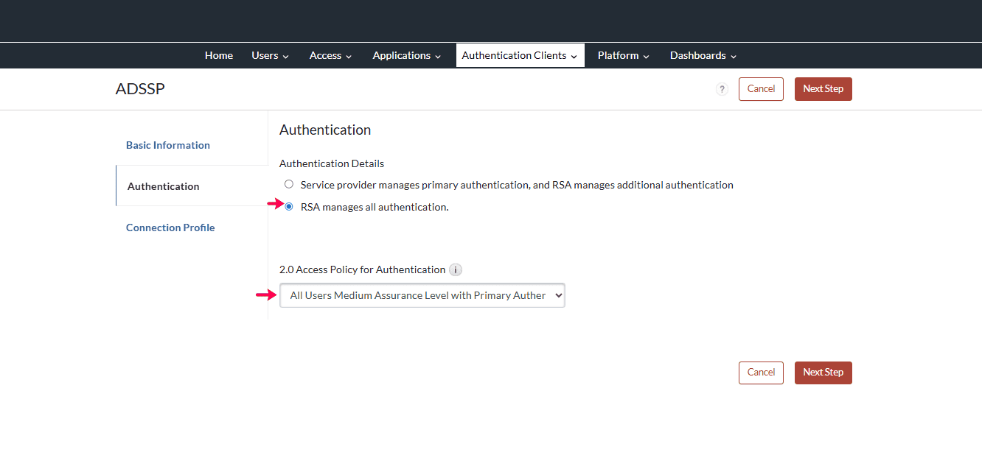Click the help question mark icon
Viewport: 982px width, 469px height.
click(x=721, y=88)
